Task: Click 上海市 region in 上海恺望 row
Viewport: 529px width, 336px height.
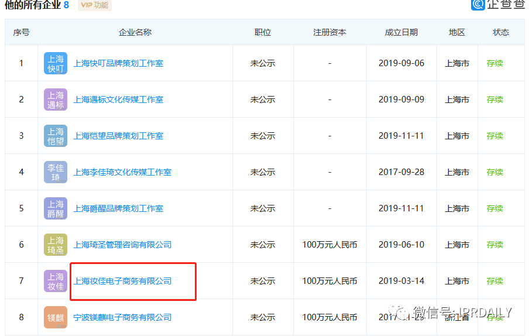Action: coord(457,136)
